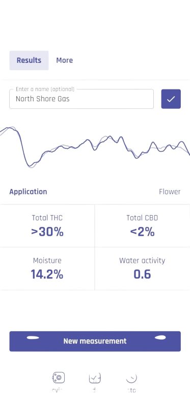Switch to the Results tab
This screenshot has width=190, height=409.
(x=29, y=60)
